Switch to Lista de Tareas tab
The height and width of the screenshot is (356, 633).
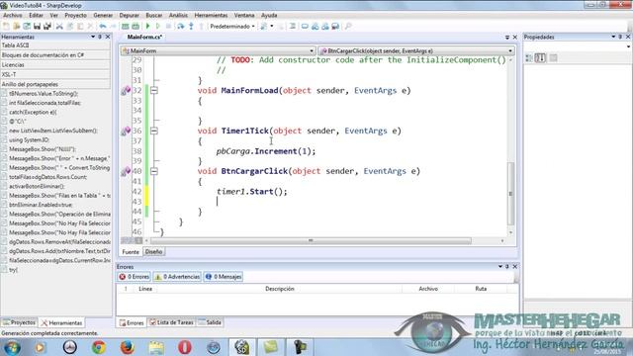point(171,322)
